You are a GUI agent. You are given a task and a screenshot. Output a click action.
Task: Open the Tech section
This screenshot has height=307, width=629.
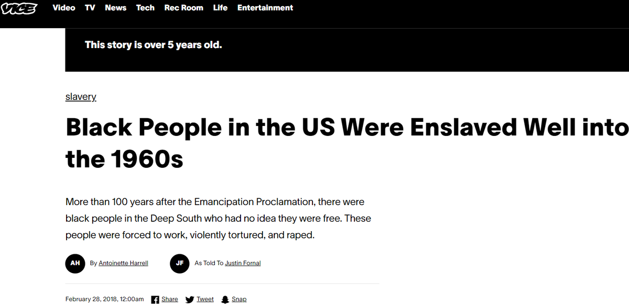(x=145, y=8)
